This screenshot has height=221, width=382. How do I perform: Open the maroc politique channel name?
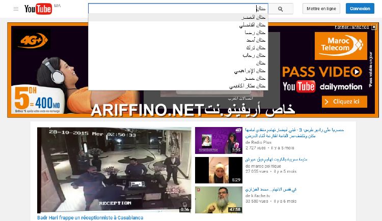click(x=266, y=166)
